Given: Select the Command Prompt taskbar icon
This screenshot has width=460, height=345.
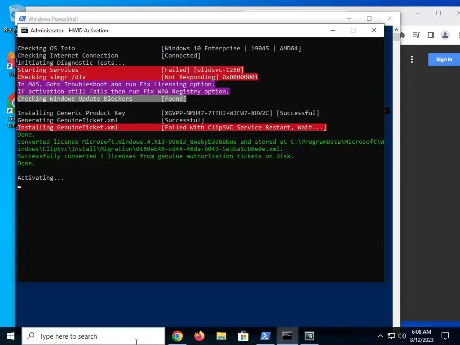Looking at the screenshot, I should point(287,336).
